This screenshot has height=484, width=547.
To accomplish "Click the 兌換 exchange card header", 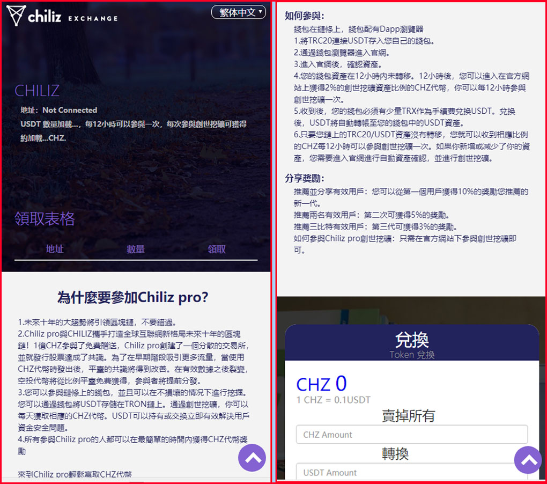I will click(412, 343).
